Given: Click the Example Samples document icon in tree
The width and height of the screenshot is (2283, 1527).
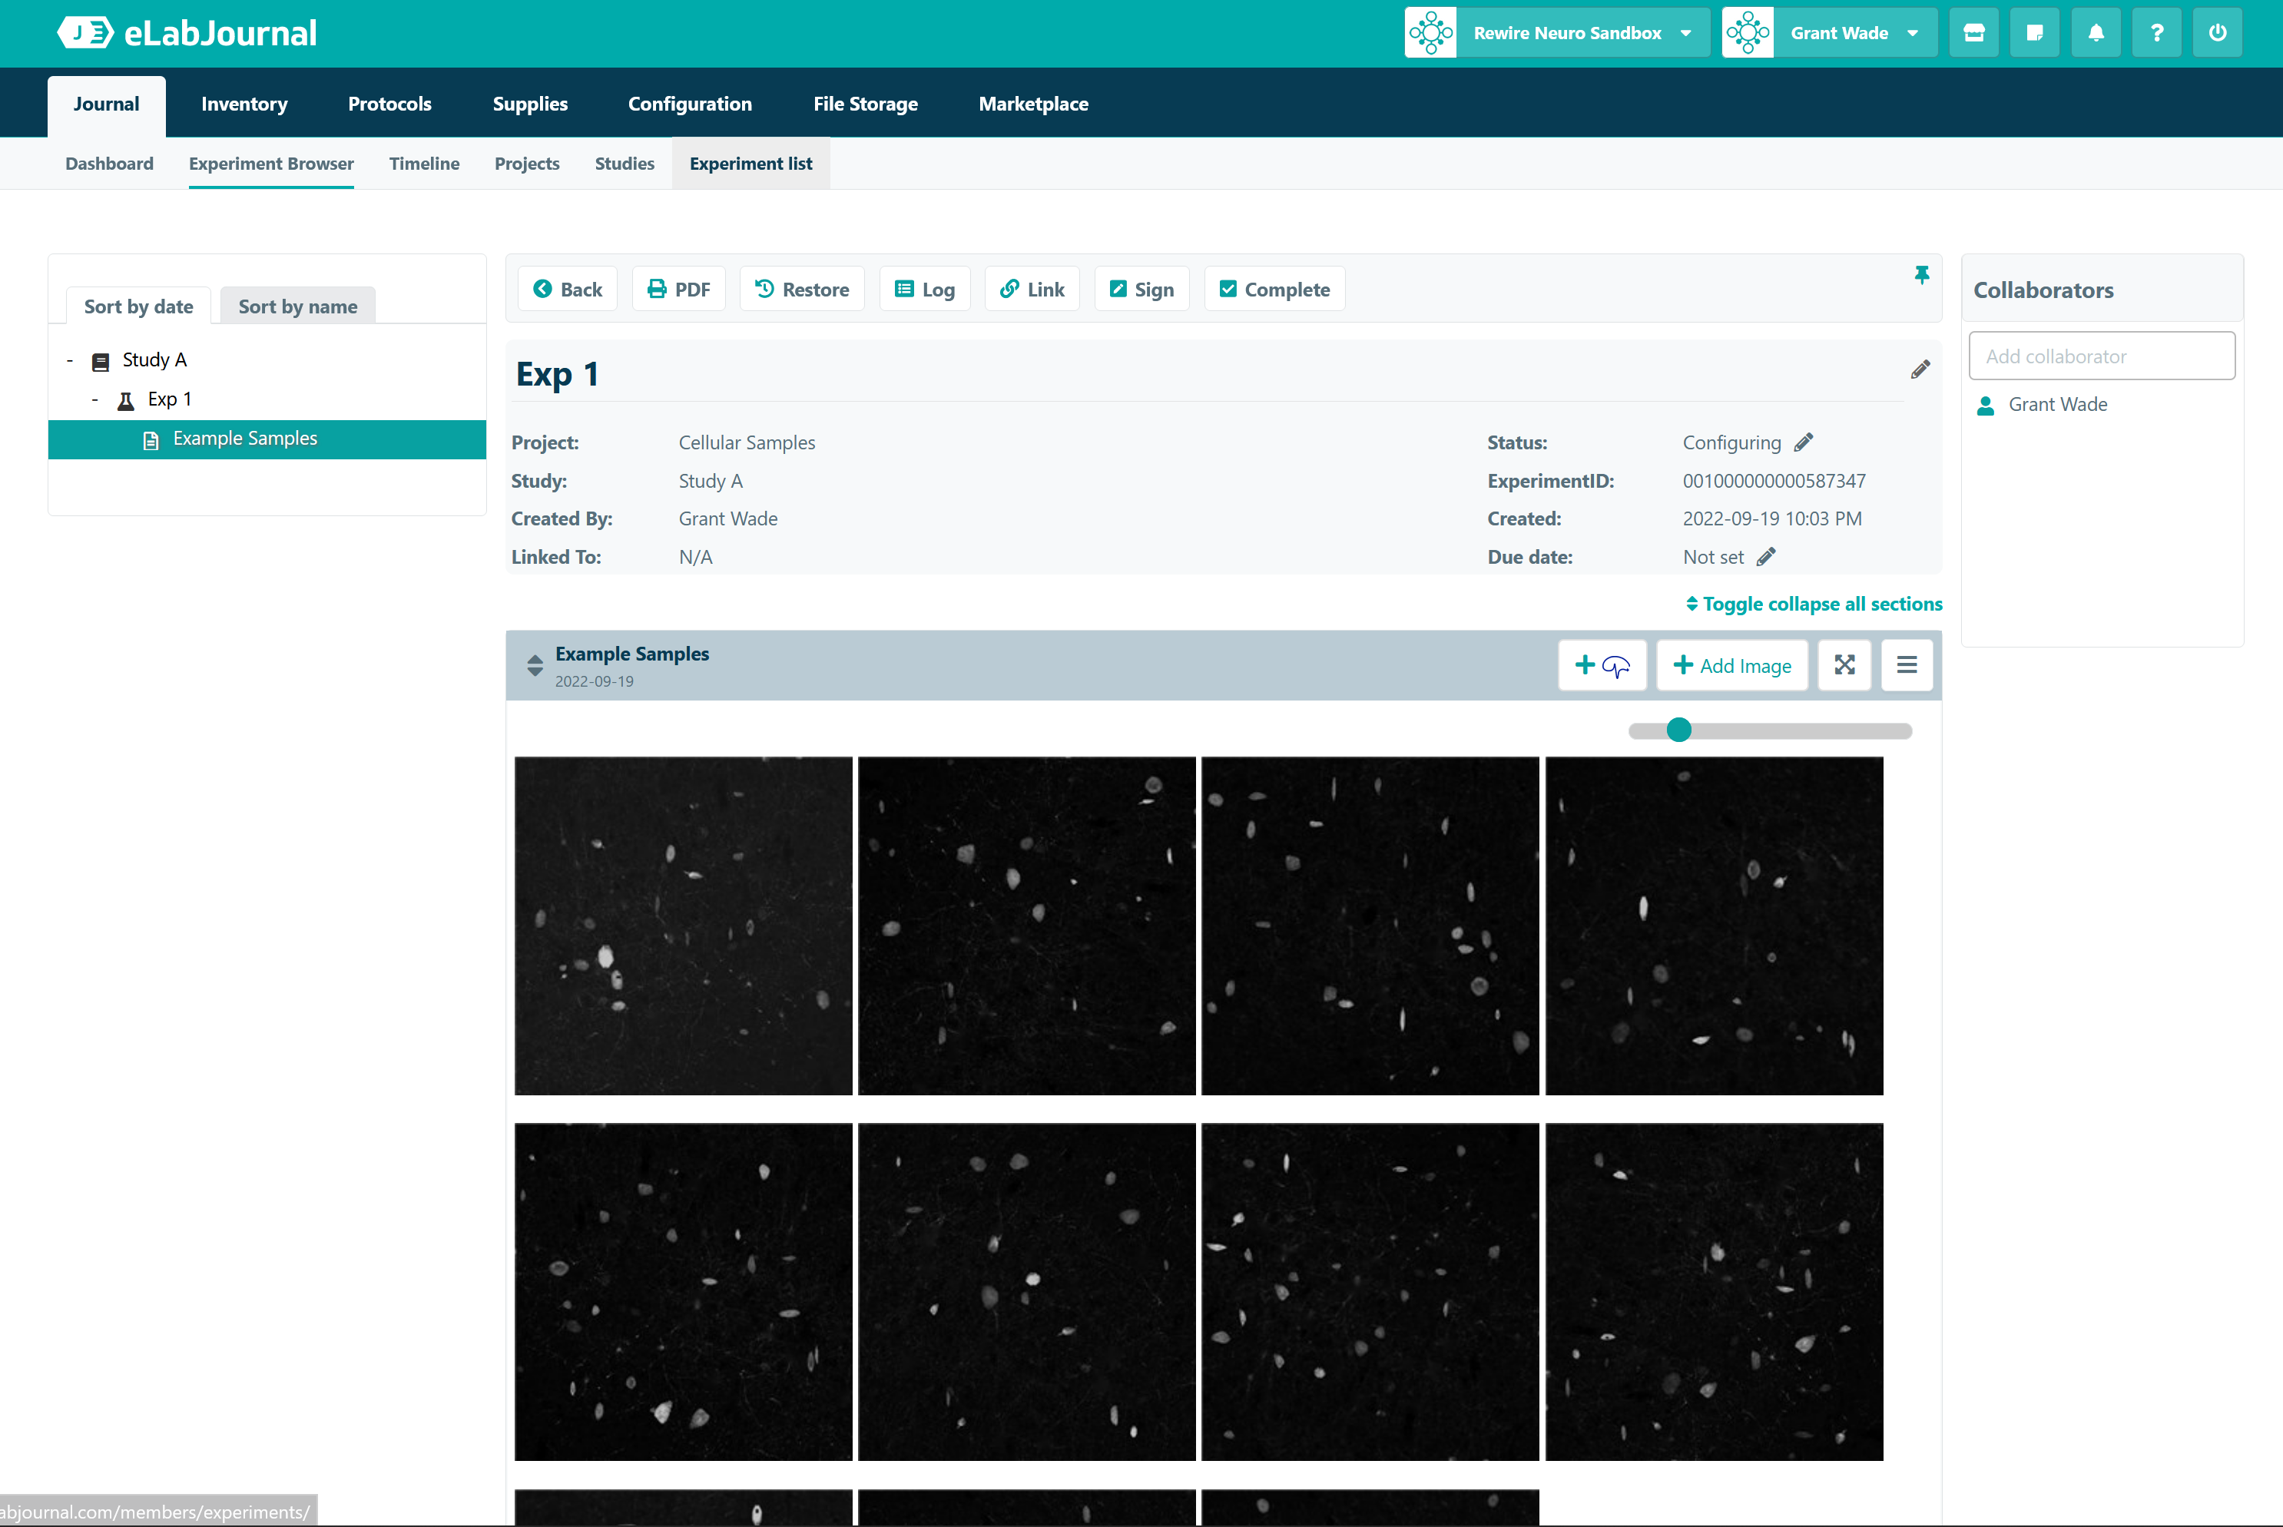Looking at the screenshot, I should click(151, 440).
